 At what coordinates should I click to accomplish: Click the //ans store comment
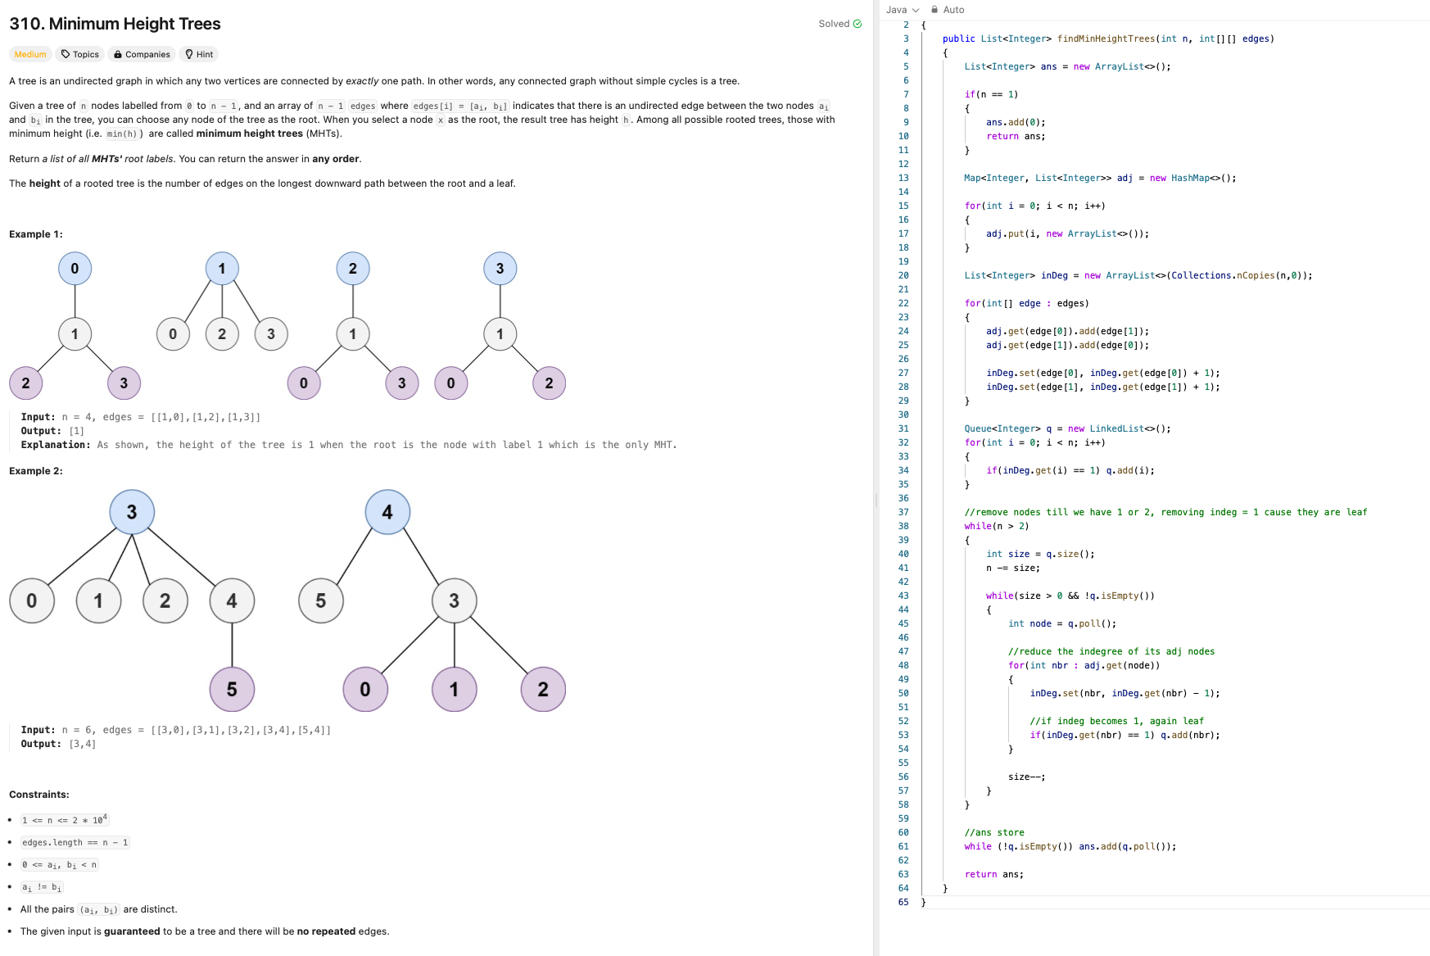[994, 832]
